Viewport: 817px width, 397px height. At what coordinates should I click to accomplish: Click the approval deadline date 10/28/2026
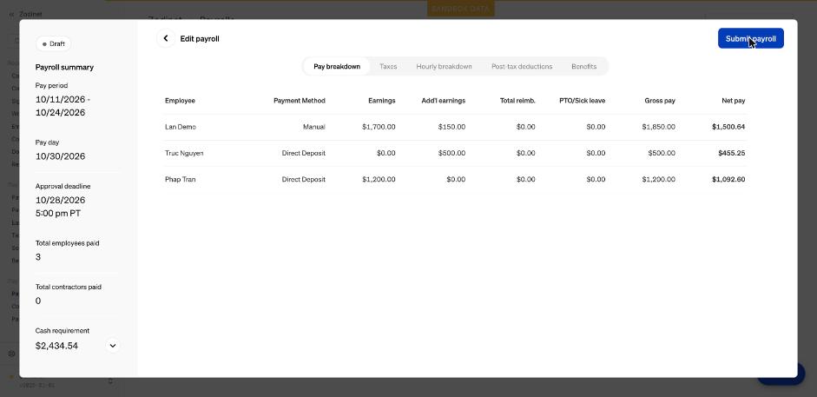pyautogui.click(x=61, y=200)
